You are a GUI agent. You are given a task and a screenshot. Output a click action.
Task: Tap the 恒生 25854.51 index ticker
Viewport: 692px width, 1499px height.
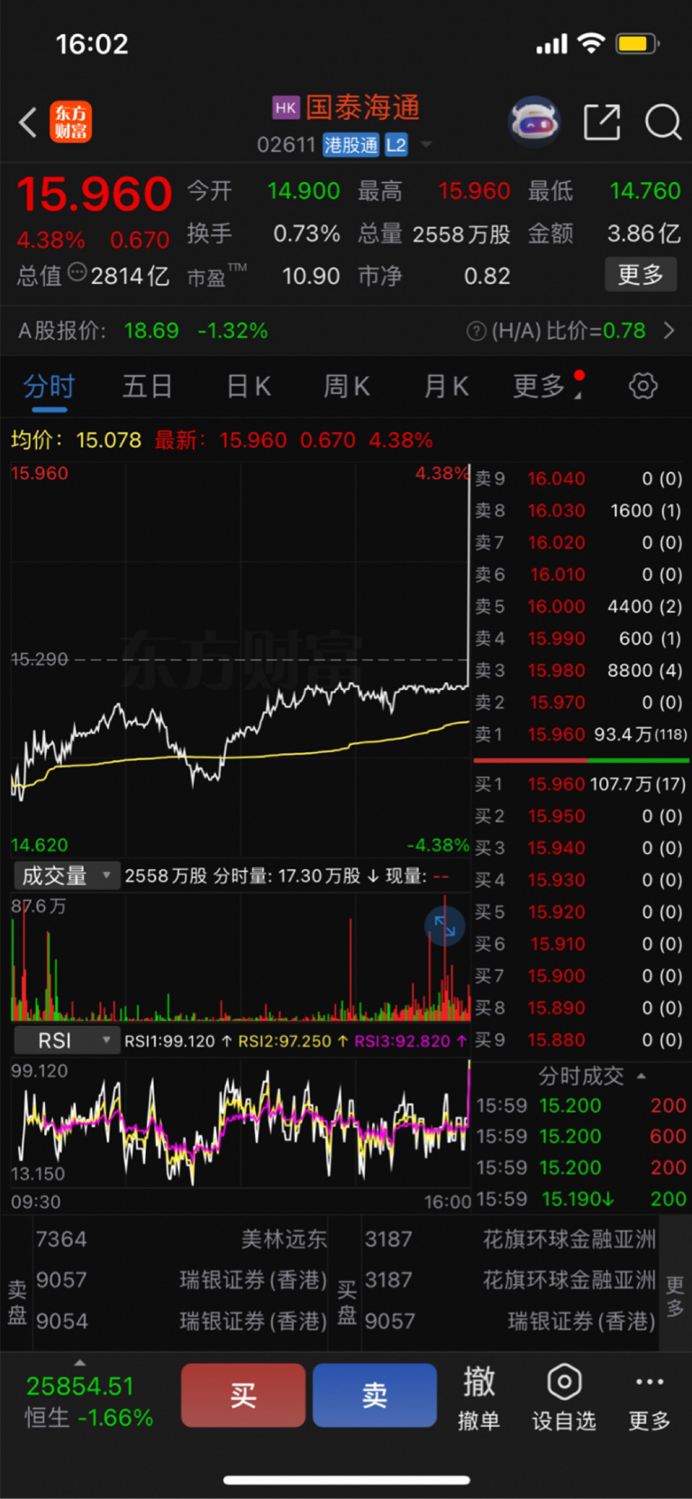(88, 1402)
